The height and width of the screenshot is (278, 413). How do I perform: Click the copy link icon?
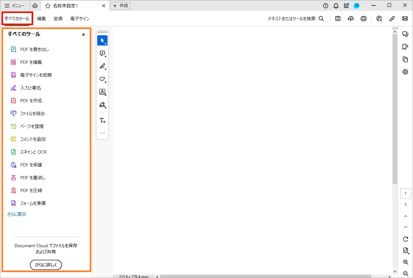392,19
